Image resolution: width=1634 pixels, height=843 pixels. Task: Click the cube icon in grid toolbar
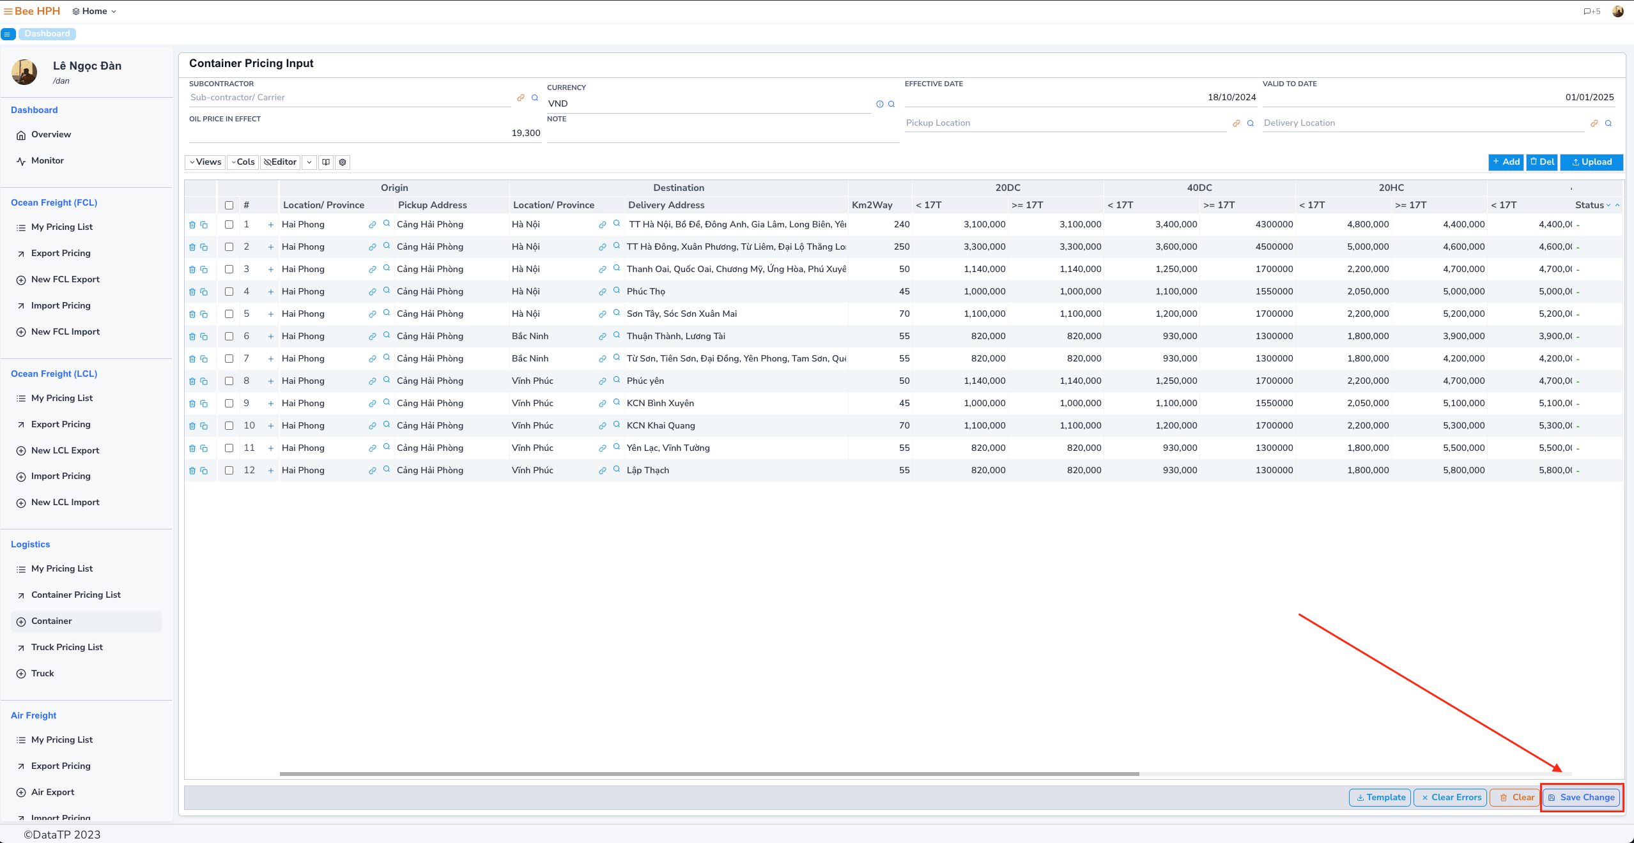pyautogui.click(x=343, y=162)
